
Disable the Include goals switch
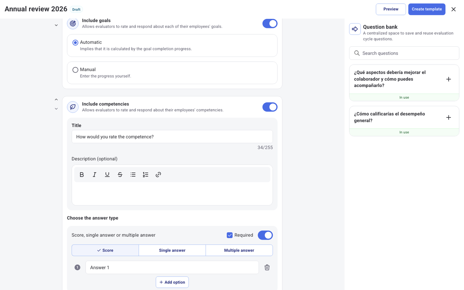coord(270,24)
